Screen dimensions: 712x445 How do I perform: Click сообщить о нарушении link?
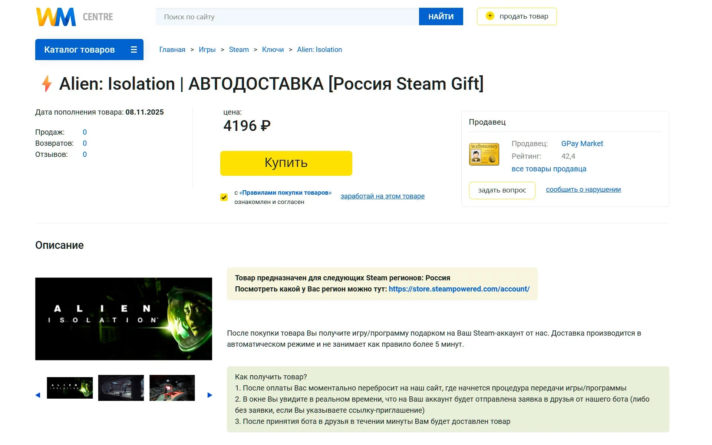click(583, 189)
